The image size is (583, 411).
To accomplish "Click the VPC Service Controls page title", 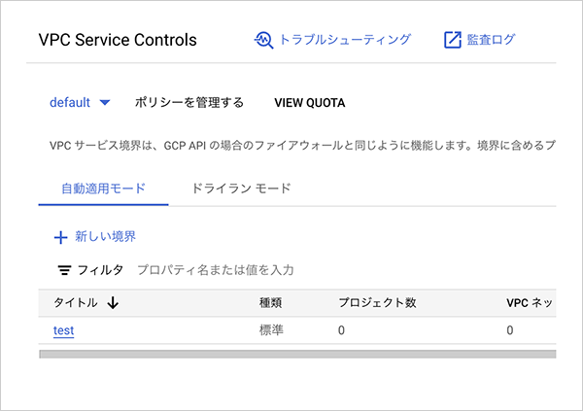I will point(118,40).
